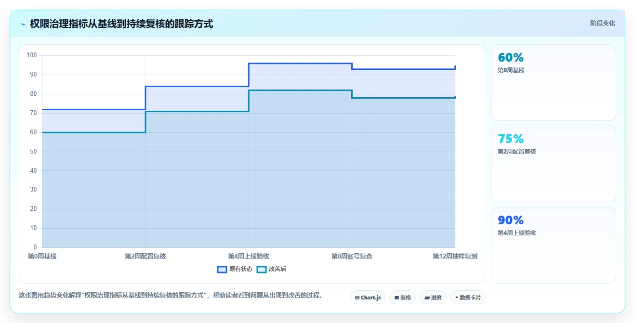Select the 进度 tag
The width and height of the screenshot is (635, 323).
(x=433, y=297)
